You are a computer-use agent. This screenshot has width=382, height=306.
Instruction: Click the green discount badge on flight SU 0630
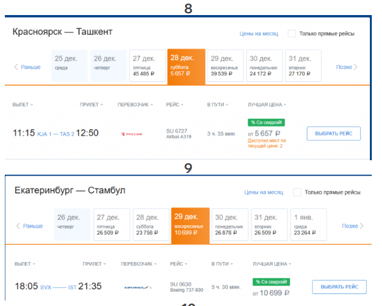pyautogui.click(x=271, y=282)
